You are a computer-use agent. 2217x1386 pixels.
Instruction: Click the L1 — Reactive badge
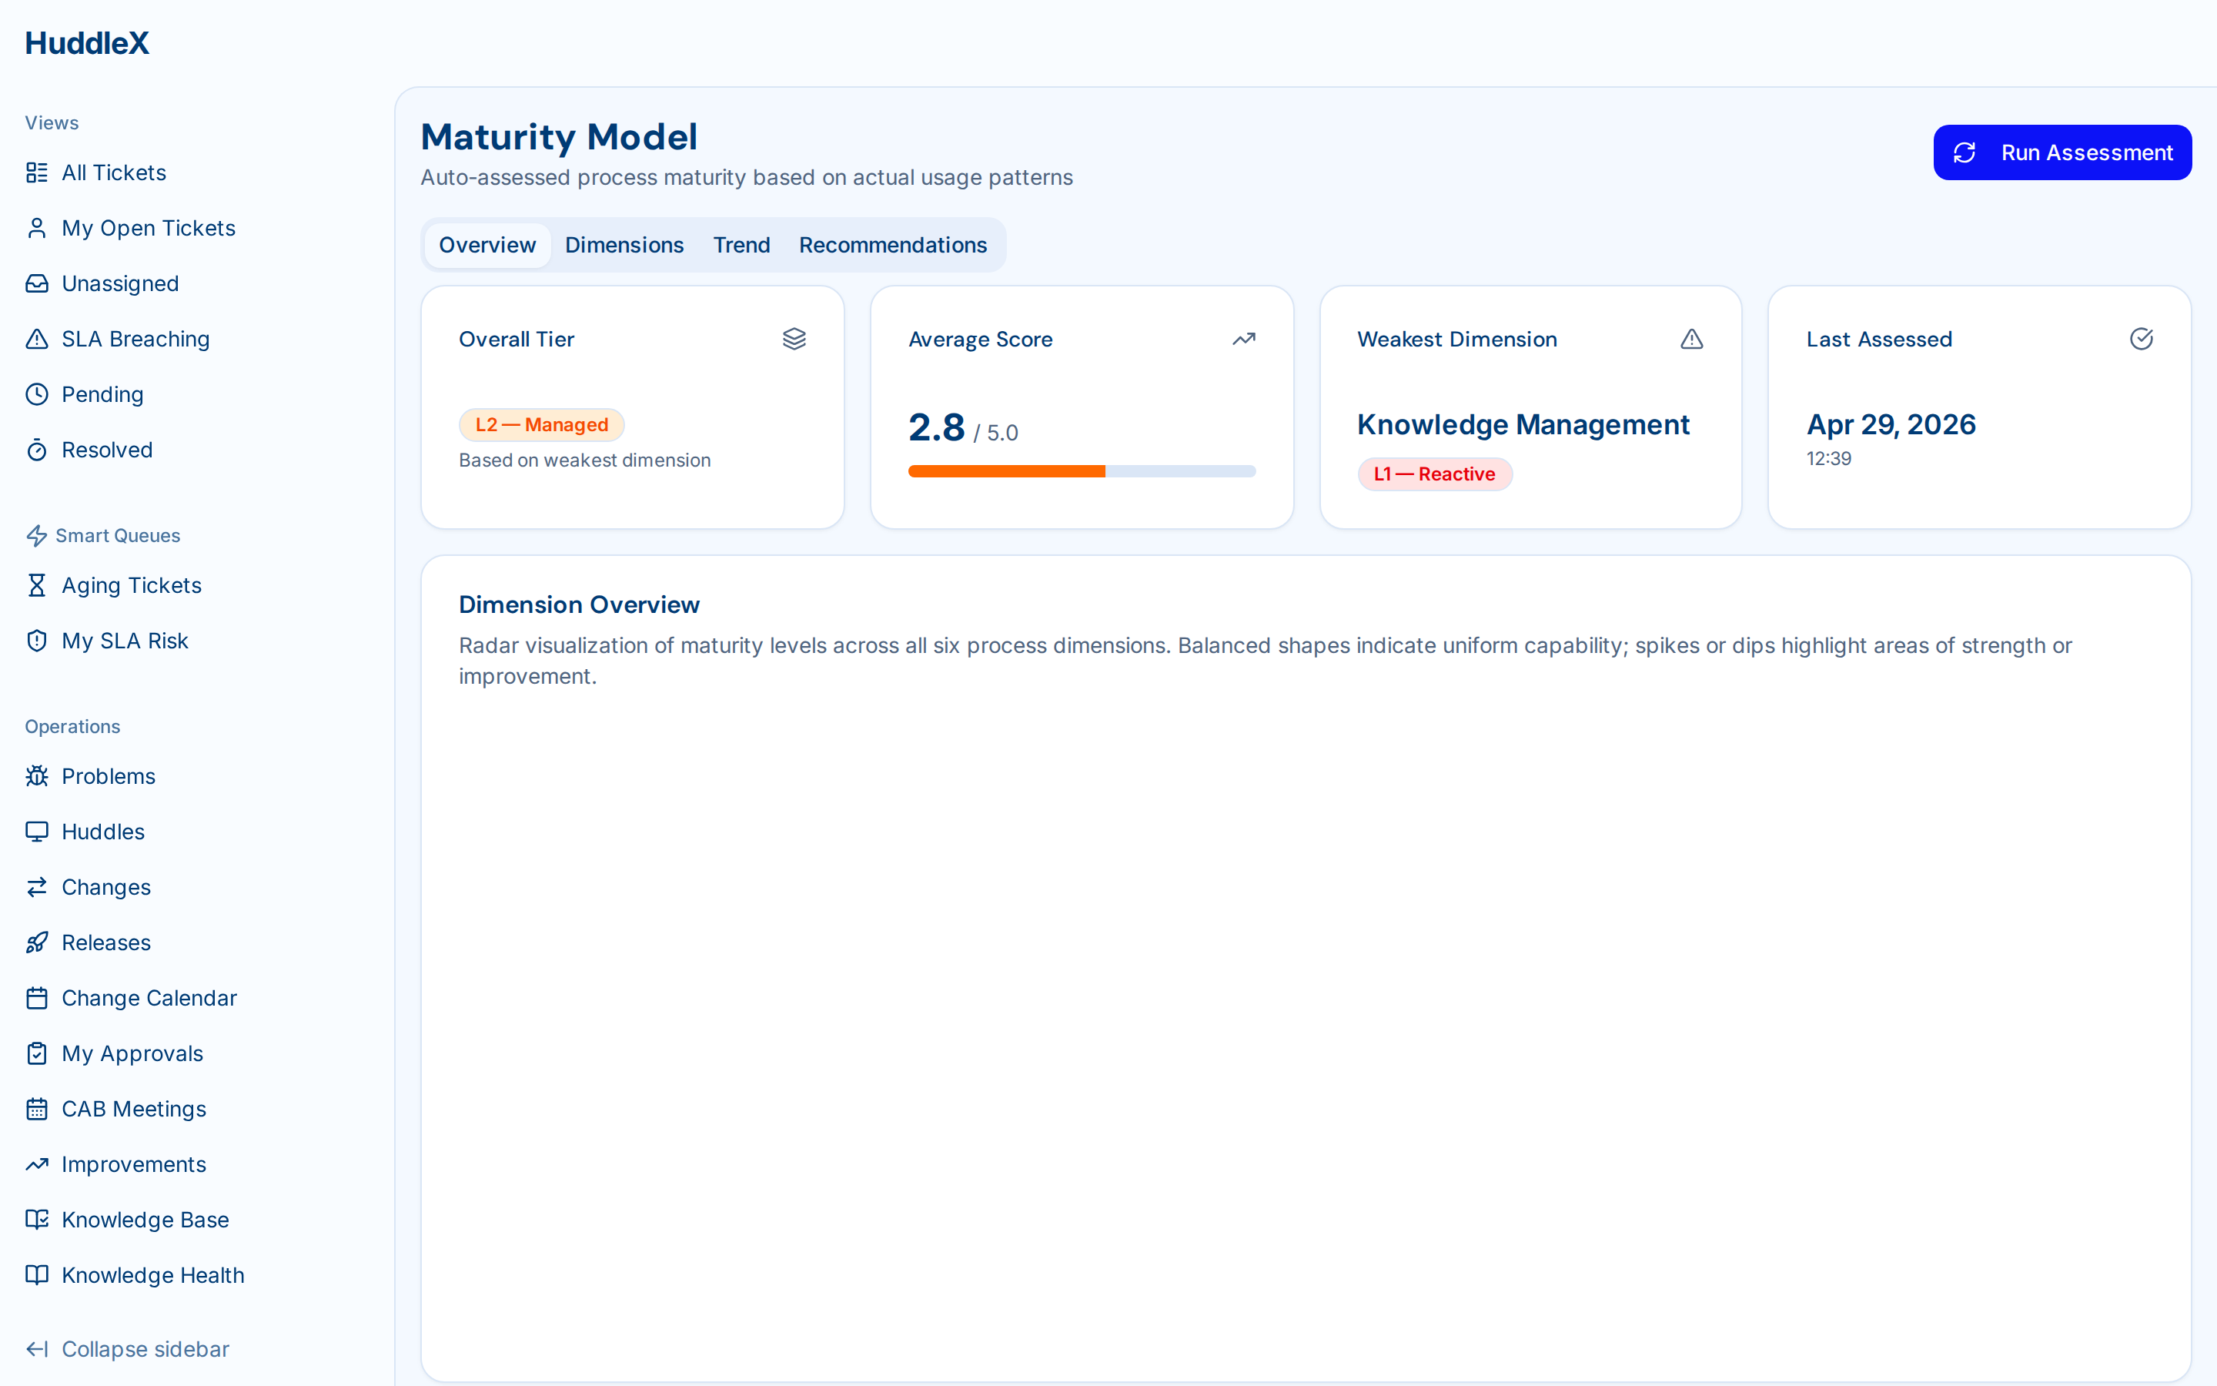point(1435,474)
